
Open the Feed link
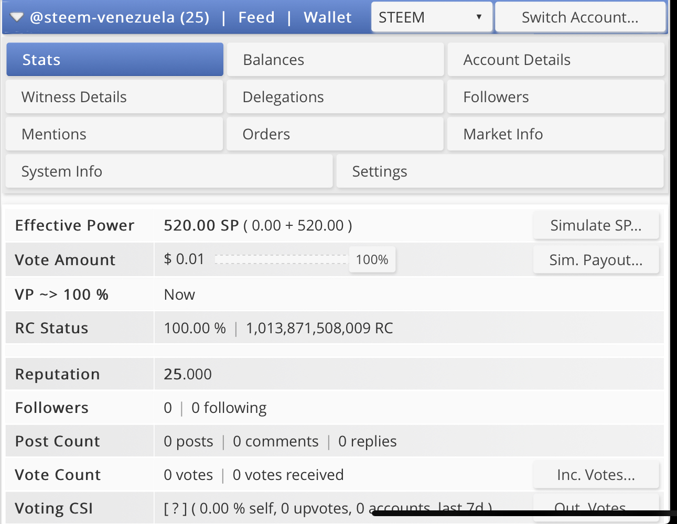point(256,17)
